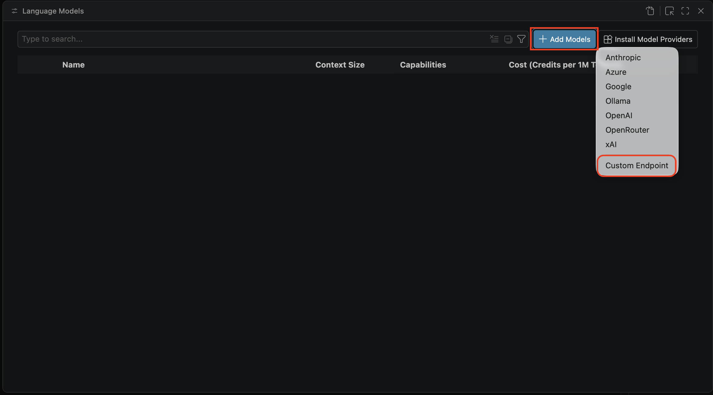Click the settings sliders icon beside Language Models

pos(15,11)
